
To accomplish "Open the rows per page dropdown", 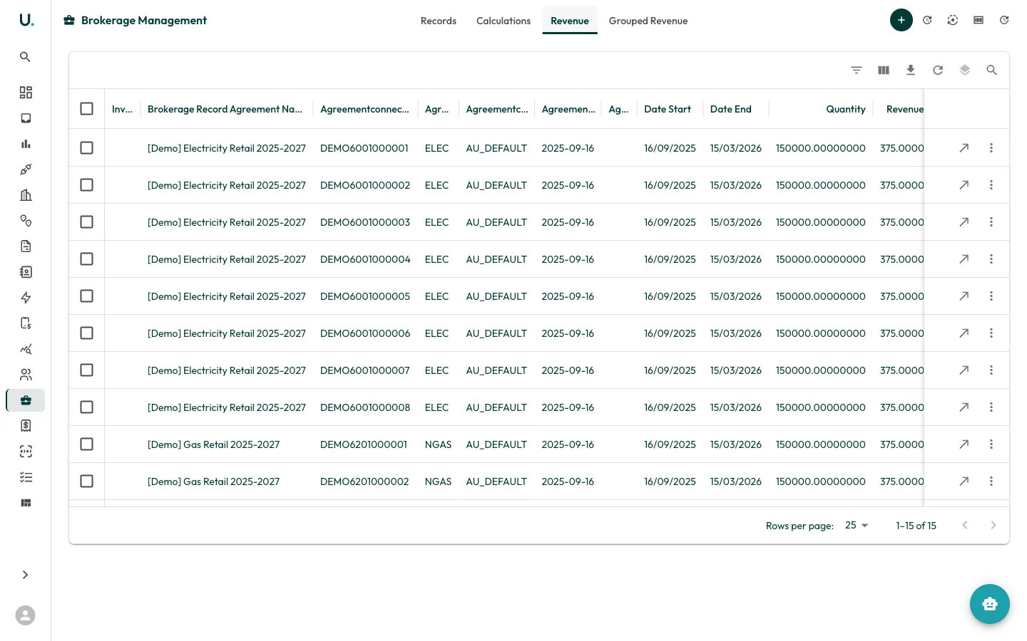I will (x=857, y=526).
